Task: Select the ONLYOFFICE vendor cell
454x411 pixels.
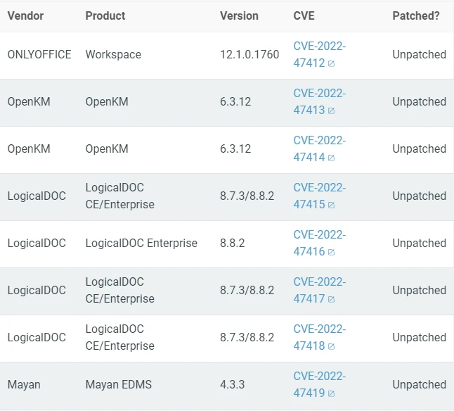Action: 39,54
